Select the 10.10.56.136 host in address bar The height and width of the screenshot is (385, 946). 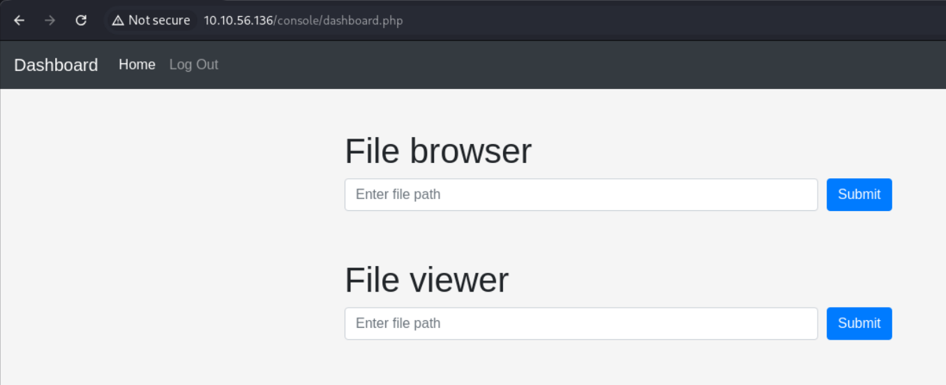pos(238,20)
